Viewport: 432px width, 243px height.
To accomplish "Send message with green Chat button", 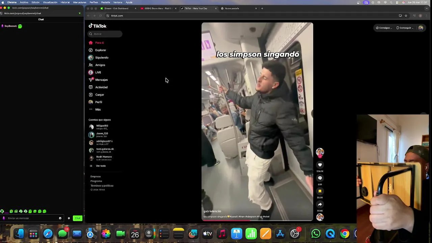I will tap(78, 218).
